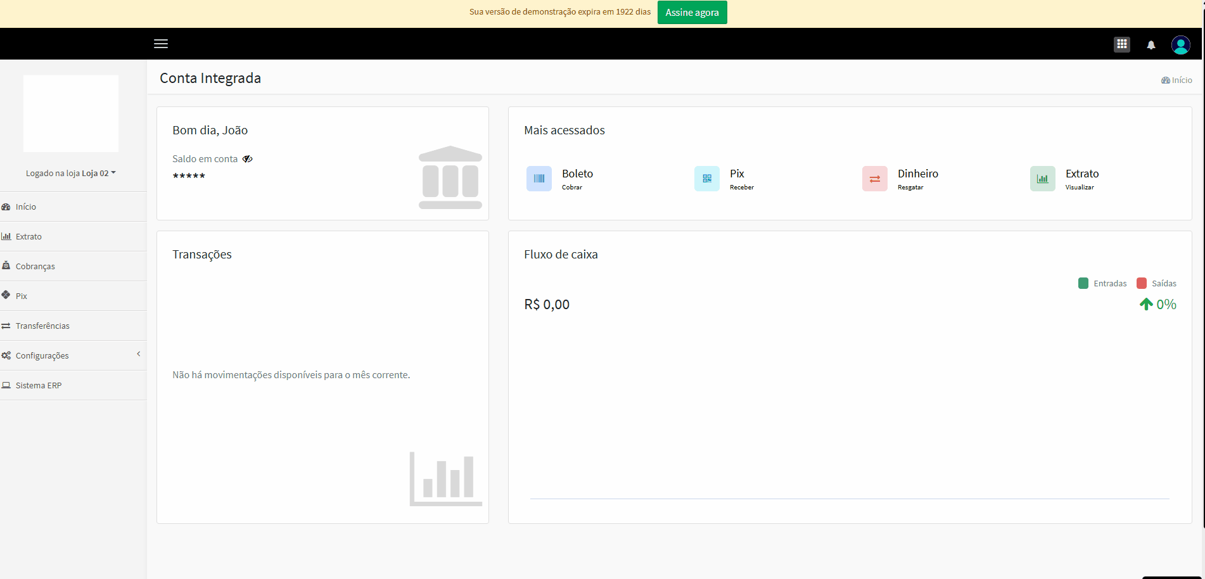The height and width of the screenshot is (579, 1205).
Task: Click the store logo placeholder image
Action: click(x=71, y=113)
